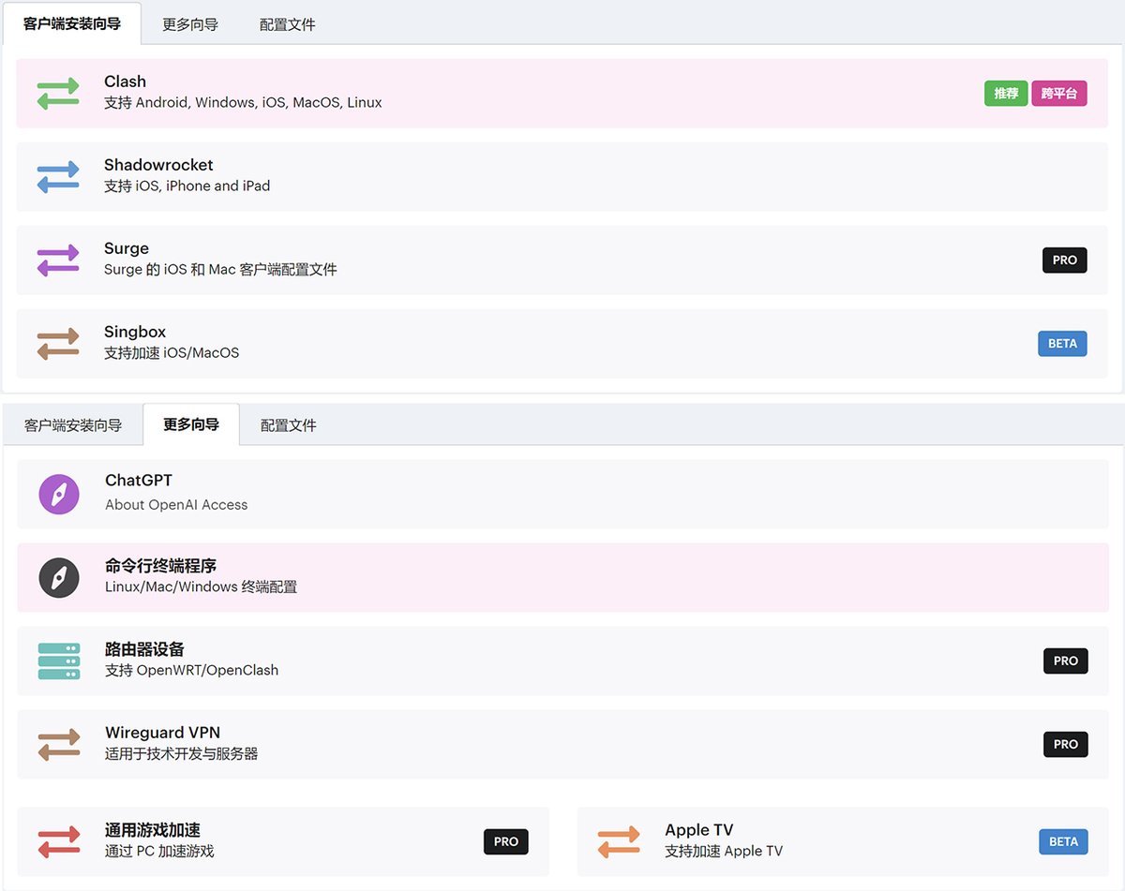Open the Singbox guide title

(x=135, y=332)
